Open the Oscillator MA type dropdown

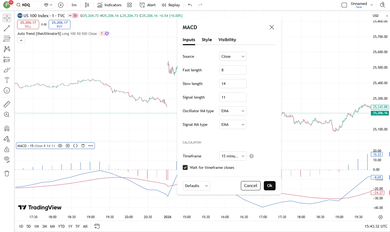[x=233, y=111]
